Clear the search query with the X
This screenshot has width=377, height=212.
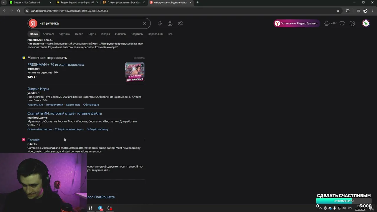(x=144, y=23)
